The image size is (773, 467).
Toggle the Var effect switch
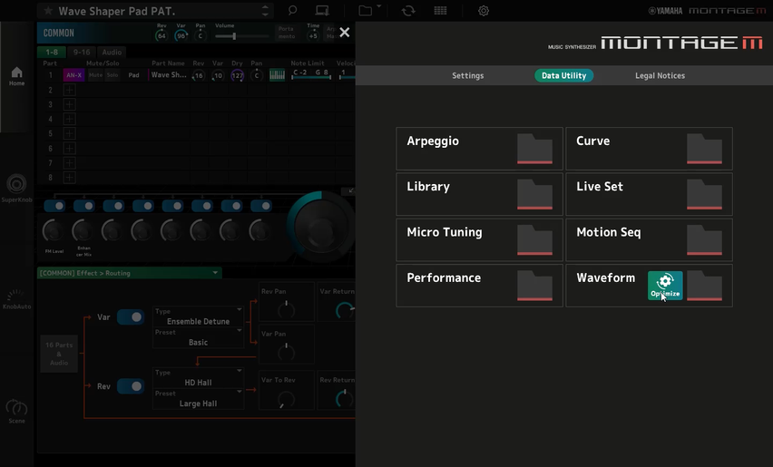click(131, 317)
